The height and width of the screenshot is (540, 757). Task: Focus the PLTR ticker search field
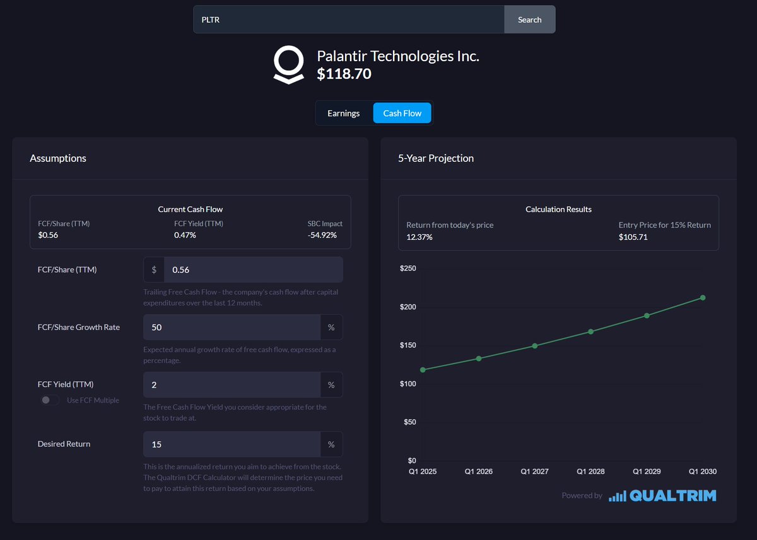click(x=349, y=20)
